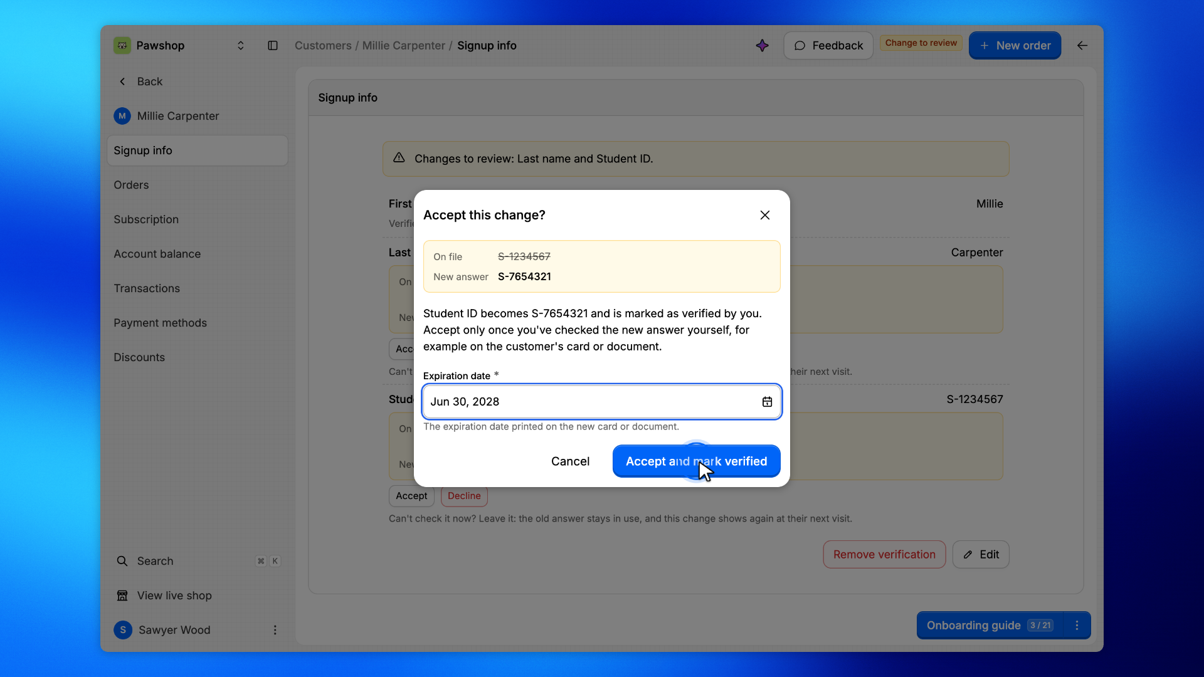Click Millie Carpenter breadcrumb

click(x=403, y=46)
